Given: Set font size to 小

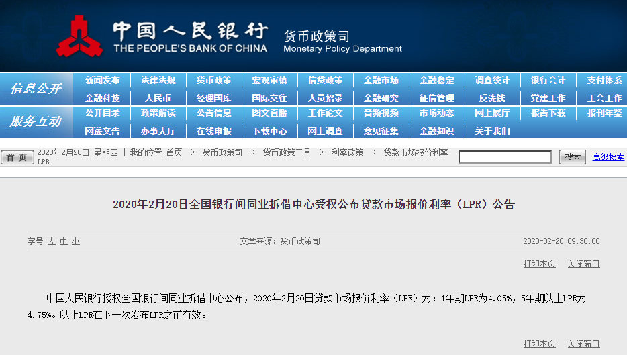Looking at the screenshot, I should pos(76,241).
